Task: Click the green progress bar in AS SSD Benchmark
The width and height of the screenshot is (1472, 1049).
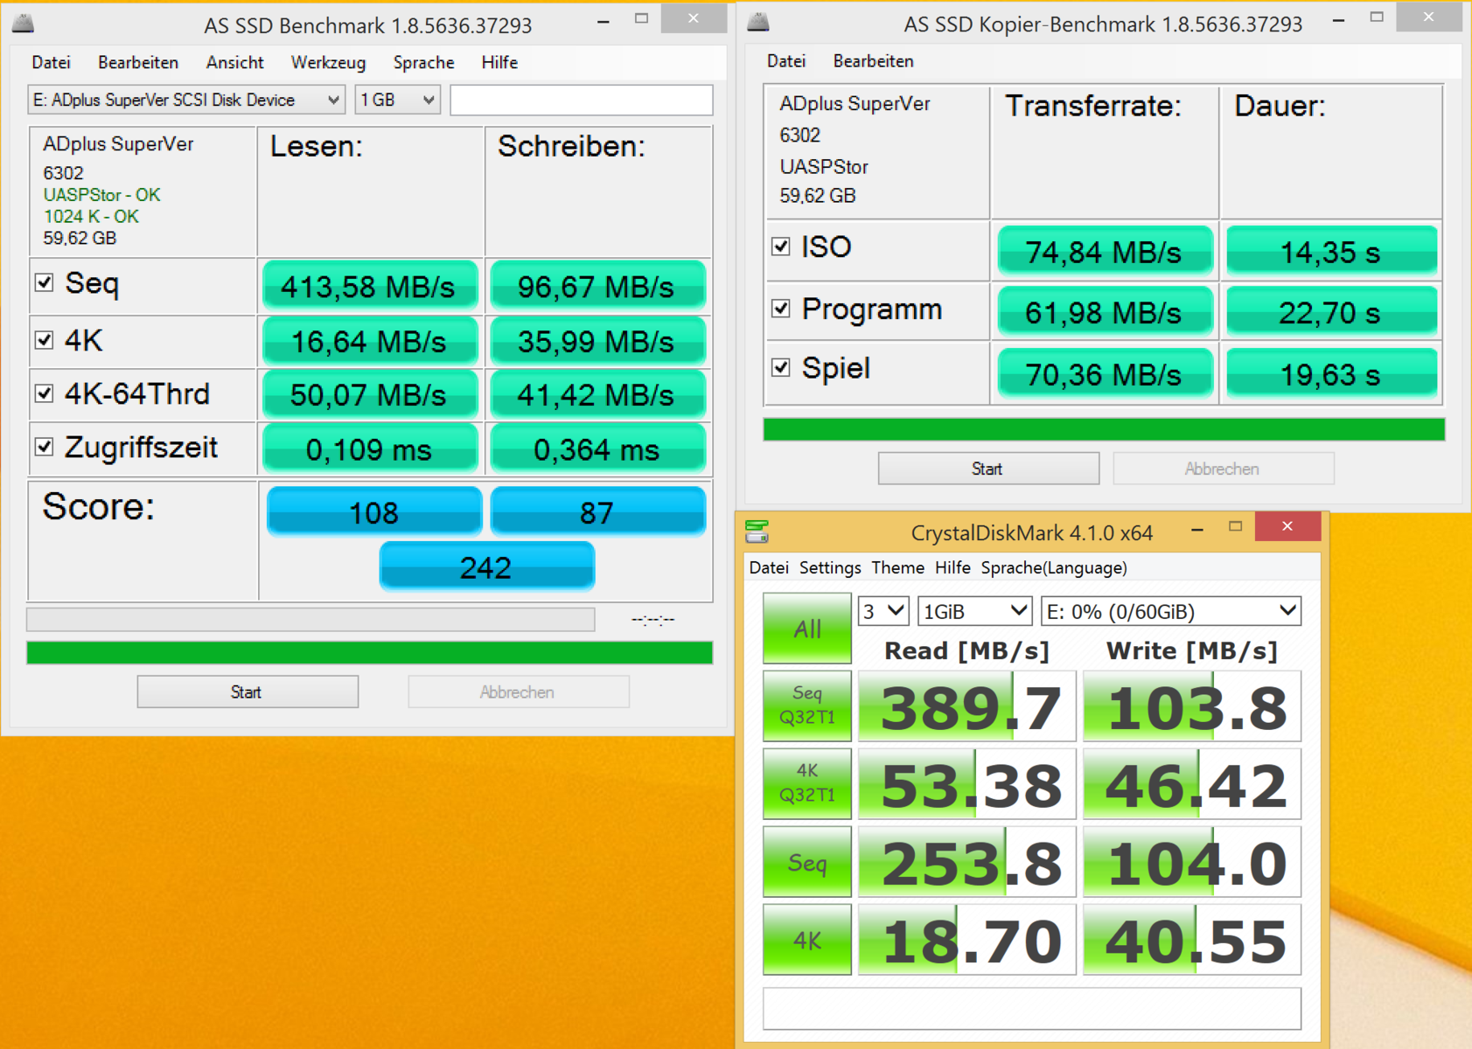Action: [x=369, y=652]
